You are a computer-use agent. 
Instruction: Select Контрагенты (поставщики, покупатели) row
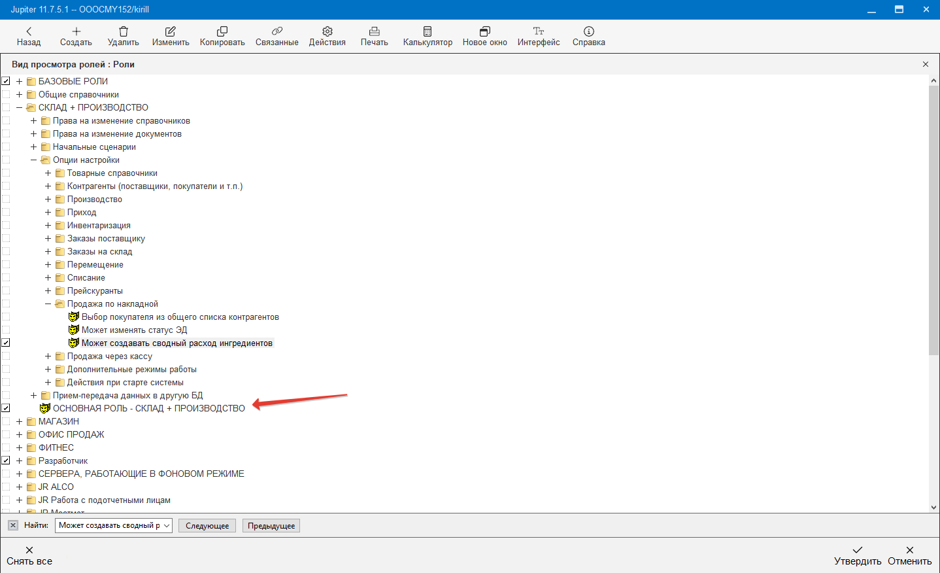coord(155,186)
